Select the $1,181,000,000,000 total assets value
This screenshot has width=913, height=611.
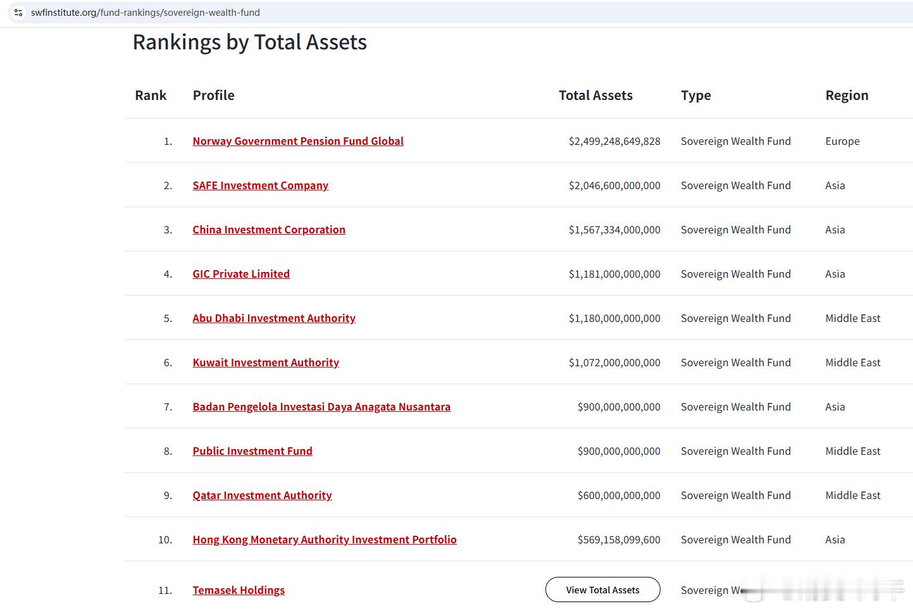pos(614,274)
